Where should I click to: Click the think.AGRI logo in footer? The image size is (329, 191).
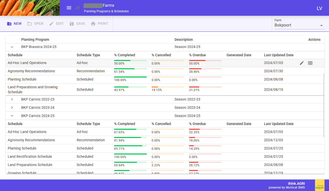[x=320, y=185]
